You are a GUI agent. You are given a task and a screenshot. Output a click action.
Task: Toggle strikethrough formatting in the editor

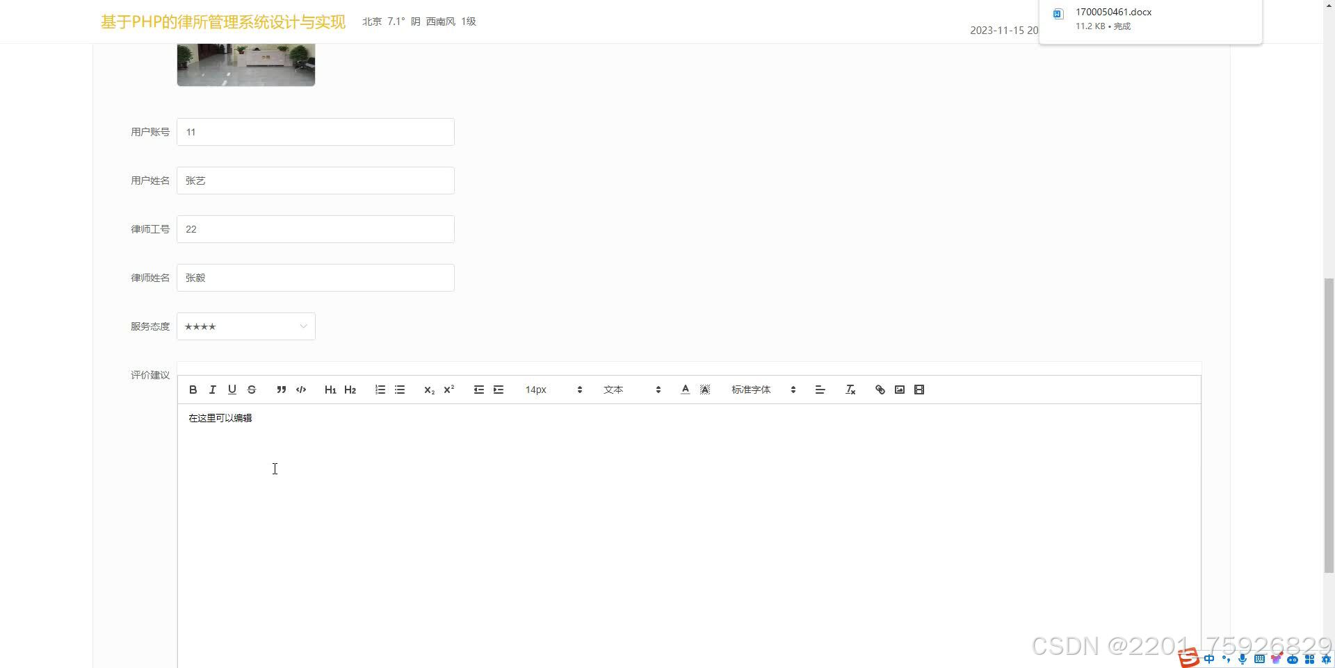[x=252, y=390]
